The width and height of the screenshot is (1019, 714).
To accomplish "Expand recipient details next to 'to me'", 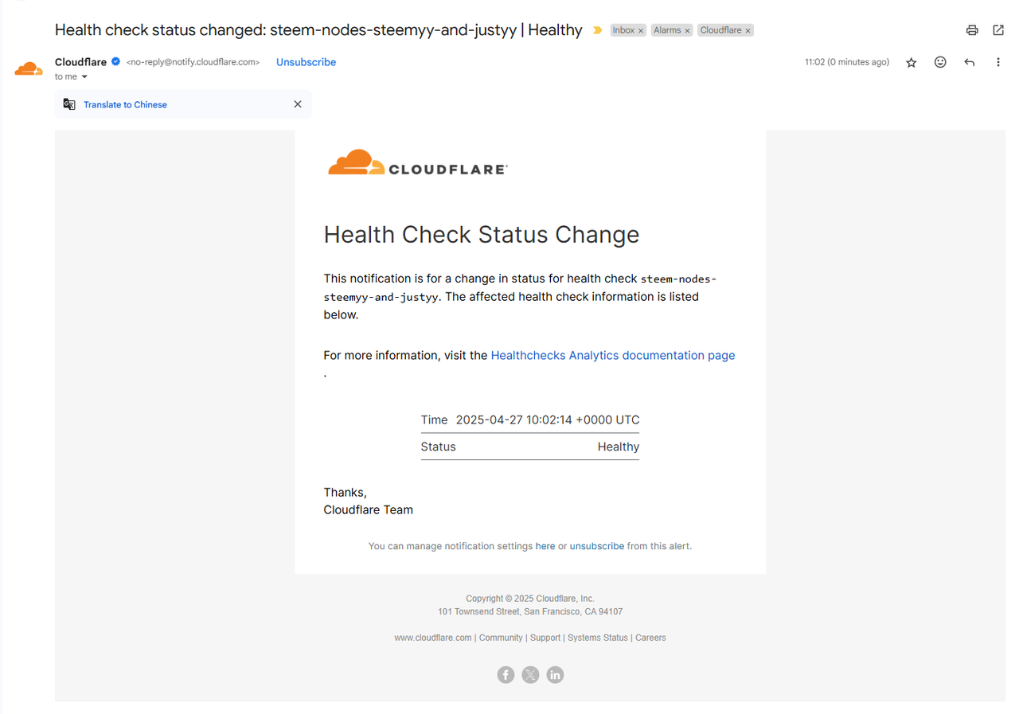I will [x=84, y=77].
